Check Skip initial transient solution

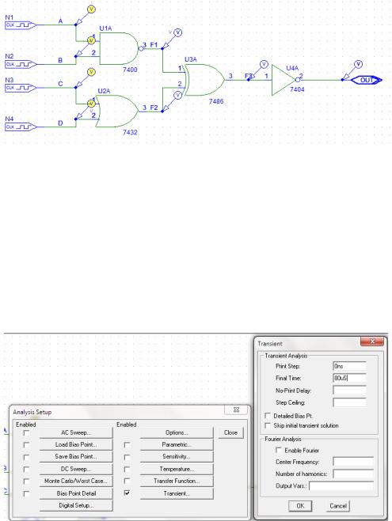coord(267,425)
